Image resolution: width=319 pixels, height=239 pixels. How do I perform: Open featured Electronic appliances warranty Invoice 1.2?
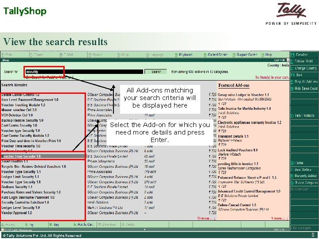pyautogui.click(x=249, y=123)
